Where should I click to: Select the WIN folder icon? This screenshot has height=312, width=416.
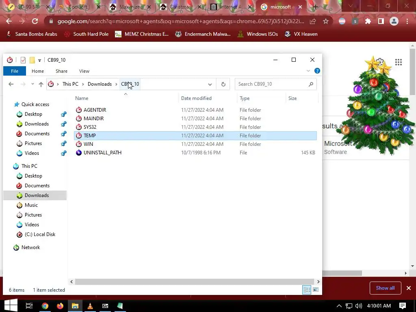(79, 144)
